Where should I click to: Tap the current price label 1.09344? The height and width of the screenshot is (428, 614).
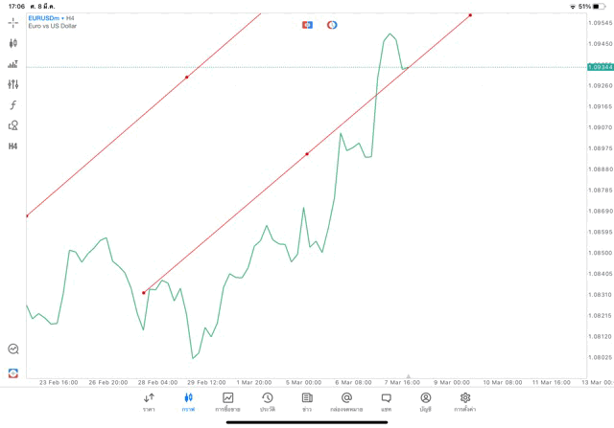599,67
